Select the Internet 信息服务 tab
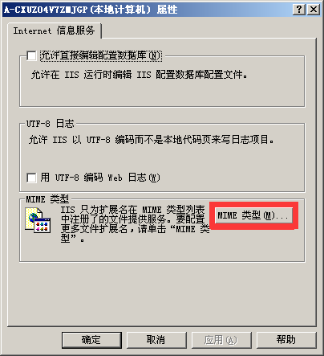Screen dimensions: 324x356 point(55,31)
